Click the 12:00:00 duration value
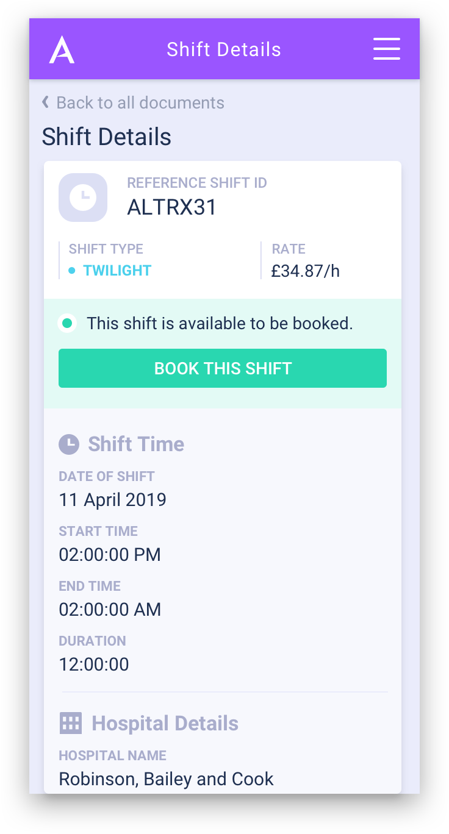 coord(94,664)
